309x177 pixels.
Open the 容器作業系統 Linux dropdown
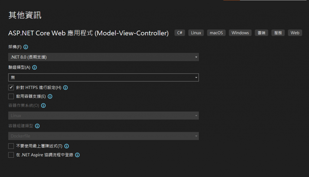tap(103, 115)
